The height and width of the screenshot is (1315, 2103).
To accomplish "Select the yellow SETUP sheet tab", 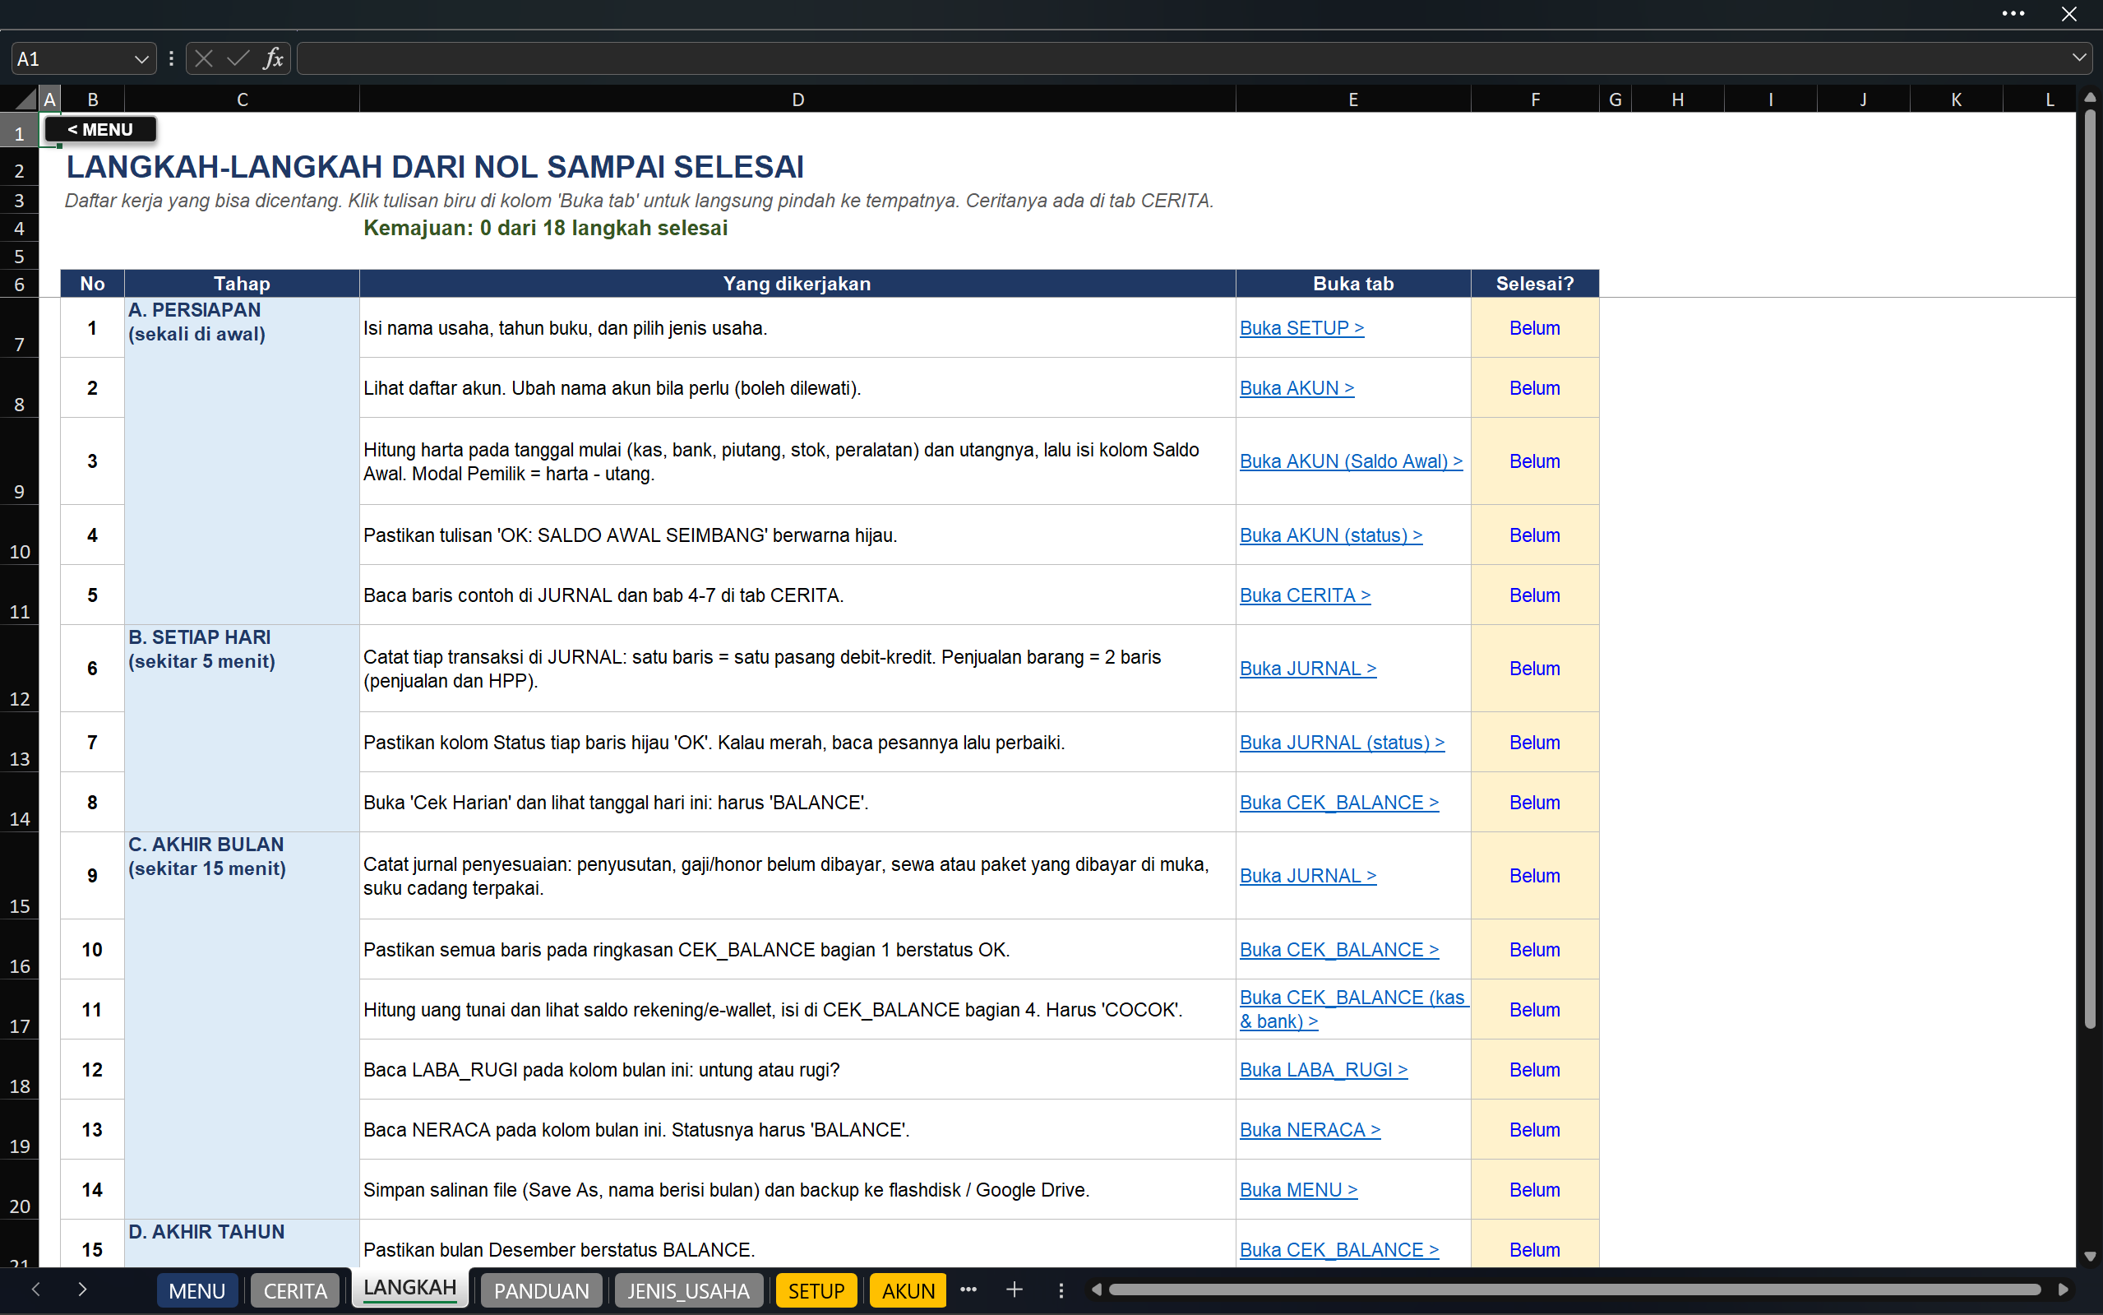I will tap(816, 1290).
